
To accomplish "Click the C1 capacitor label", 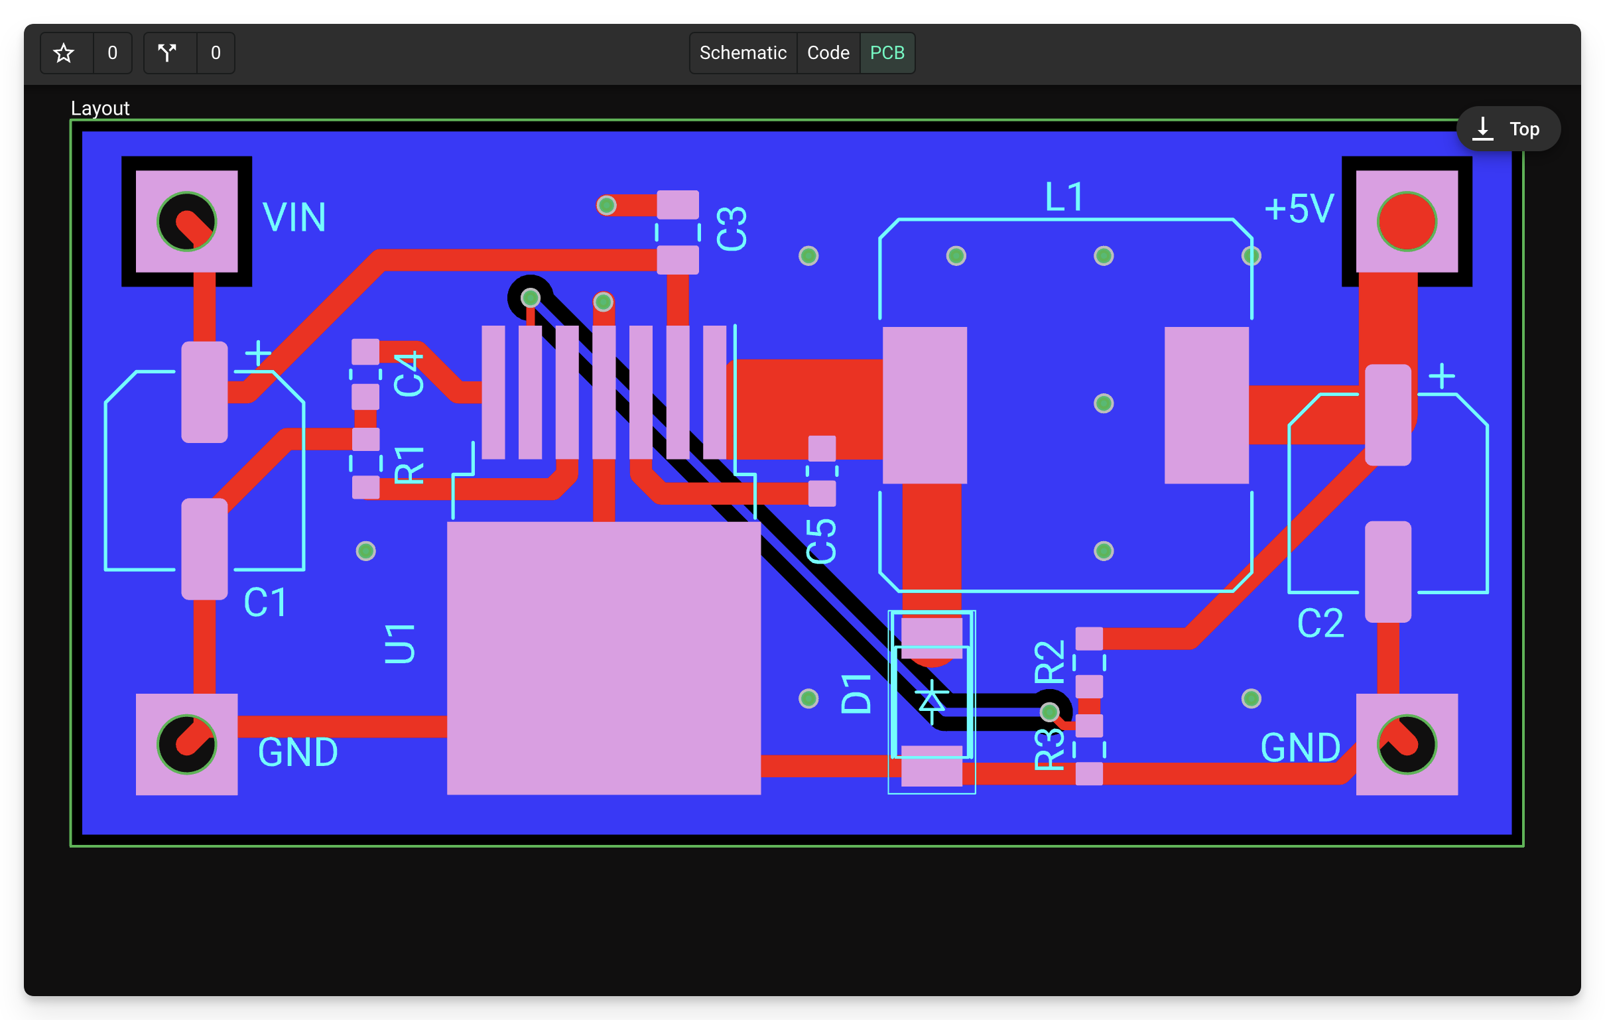I will tap(265, 603).
